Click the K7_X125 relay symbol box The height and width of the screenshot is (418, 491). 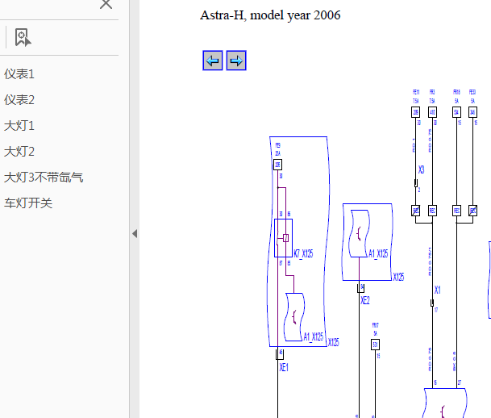click(283, 238)
